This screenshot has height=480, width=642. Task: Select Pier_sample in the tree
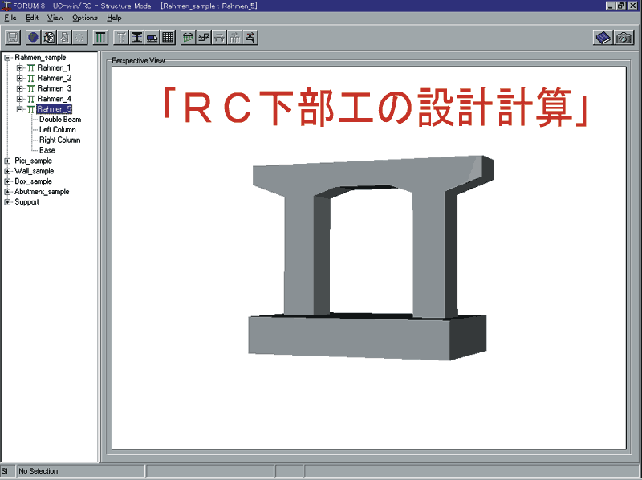[x=33, y=161]
